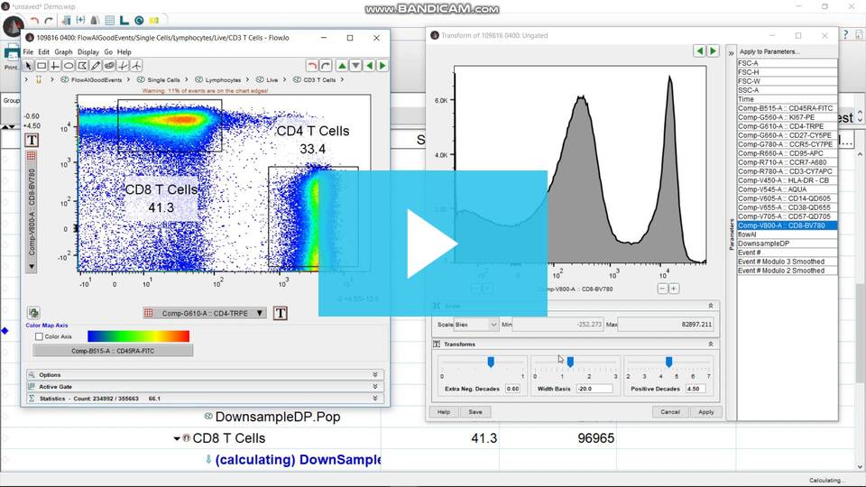Select the arrow pointer tool in graph window
Viewport: 866px width, 487px height.
click(28, 66)
